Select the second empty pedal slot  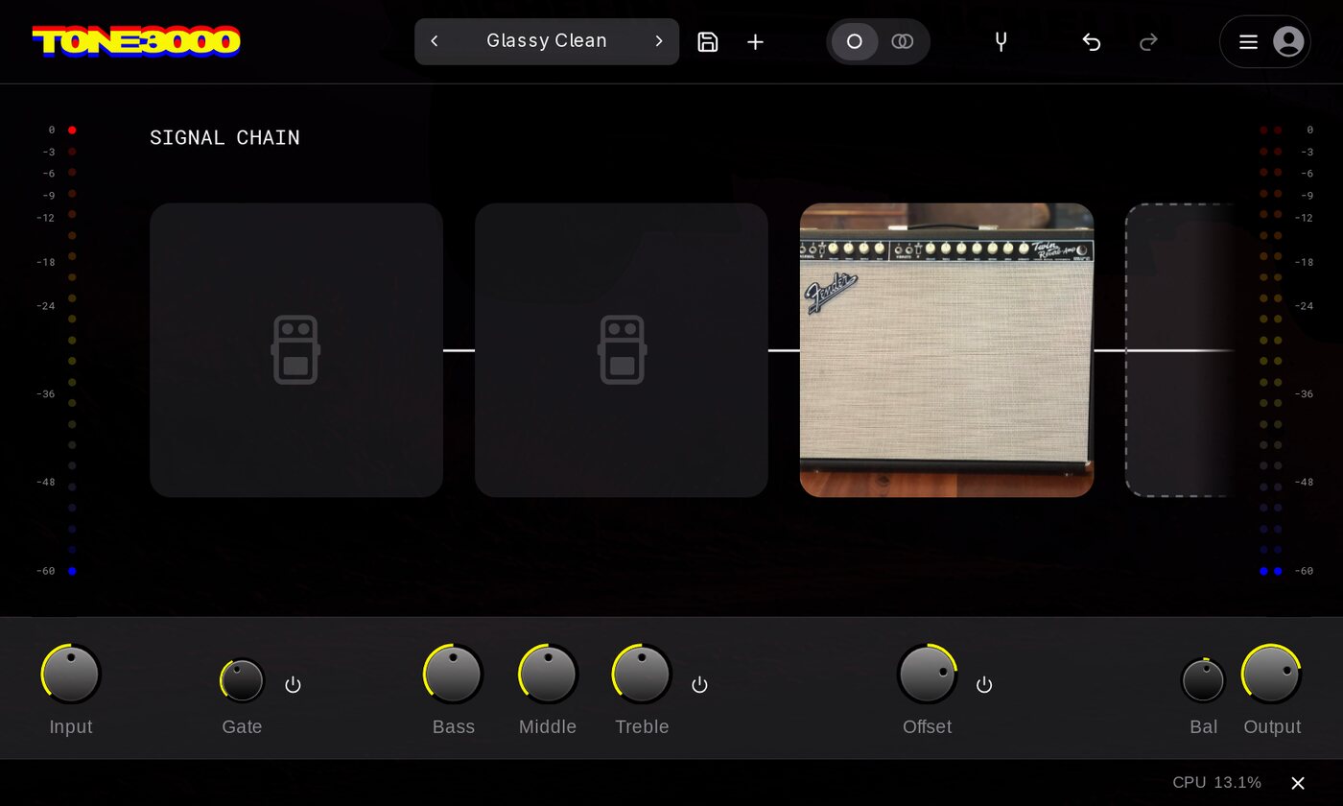pos(622,350)
